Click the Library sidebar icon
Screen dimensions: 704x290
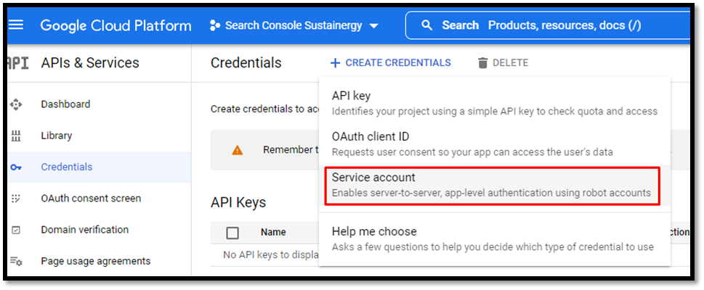[16, 136]
